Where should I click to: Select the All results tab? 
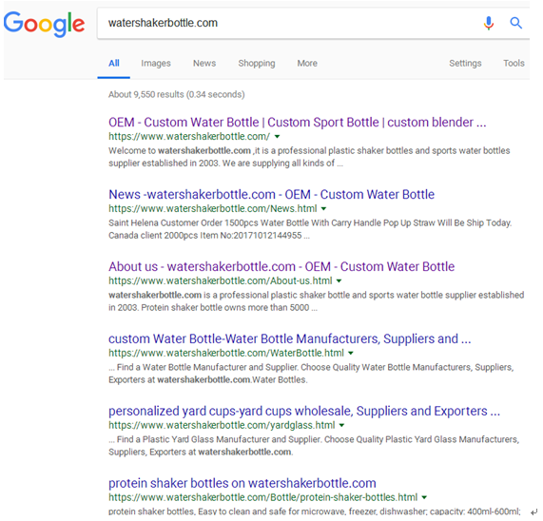click(114, 64)
